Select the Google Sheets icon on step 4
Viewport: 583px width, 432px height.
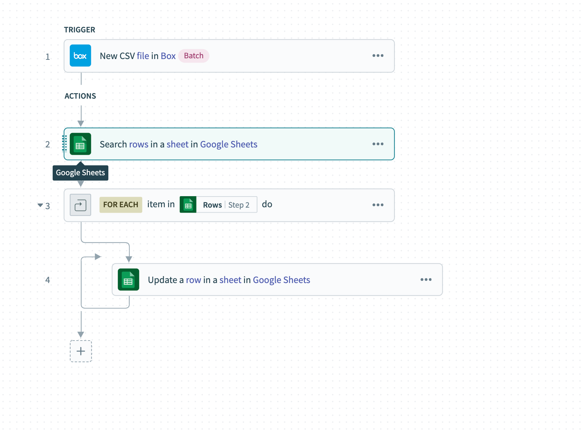(128, 280)
